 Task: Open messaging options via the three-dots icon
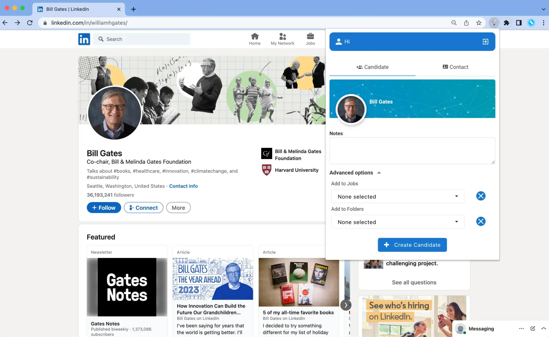pyautogui.click(x=521, y=328)
